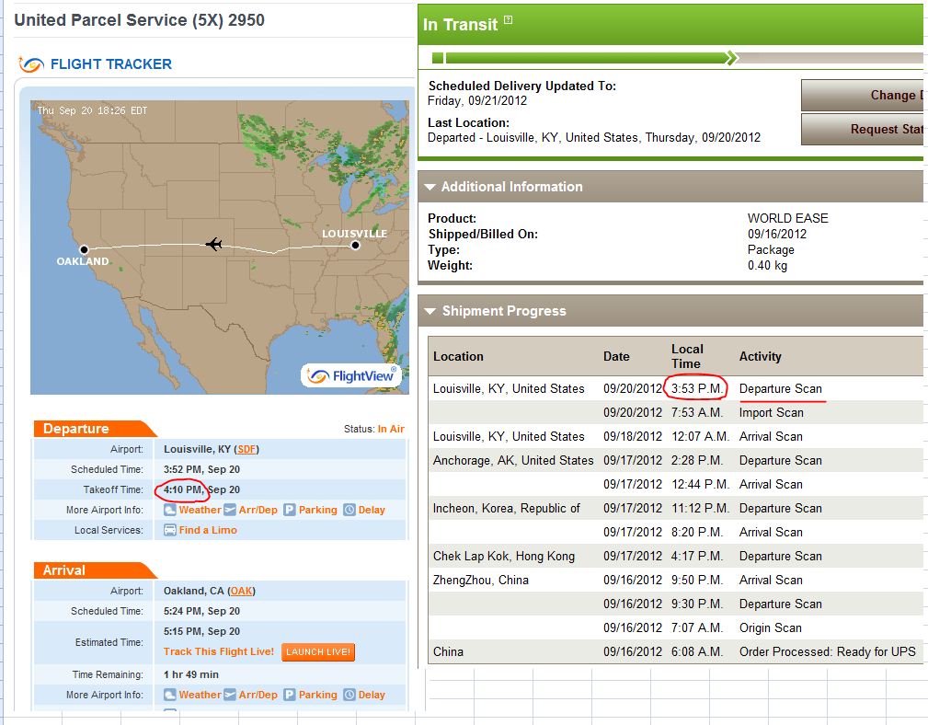Image resolution: width=928 pixels, height=725 pixels.
Task: Click the green shipment progress bar
Action: (585, 58)
